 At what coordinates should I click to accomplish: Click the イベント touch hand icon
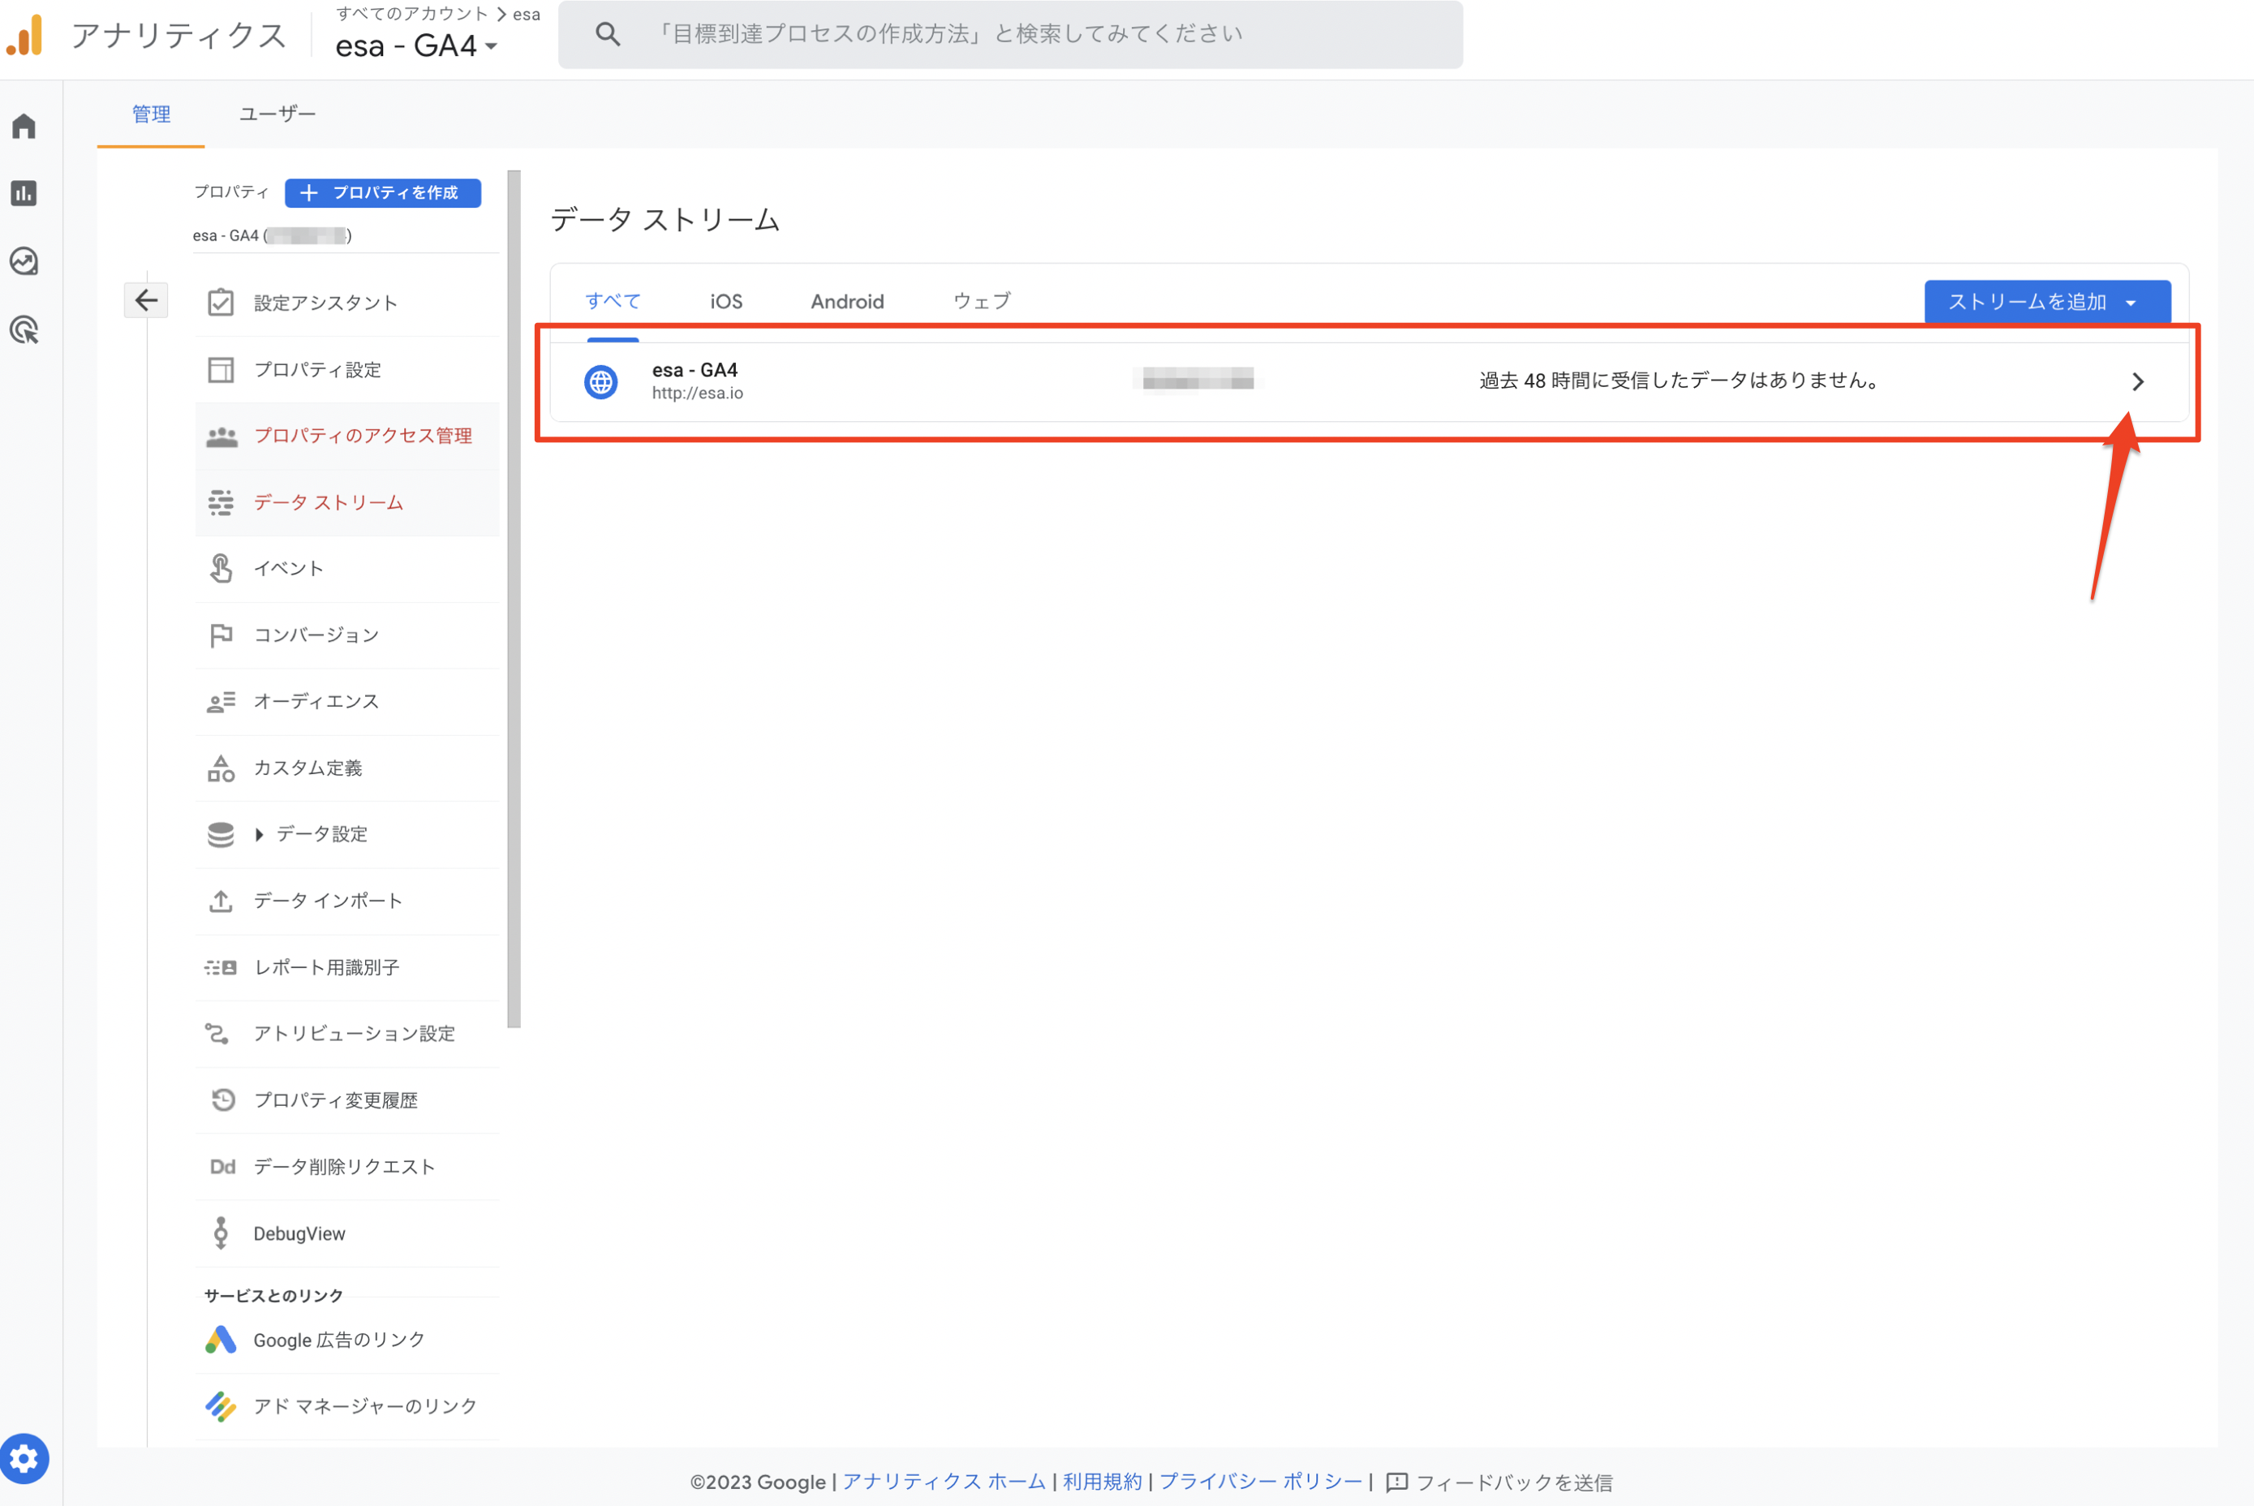coord(221,569)
